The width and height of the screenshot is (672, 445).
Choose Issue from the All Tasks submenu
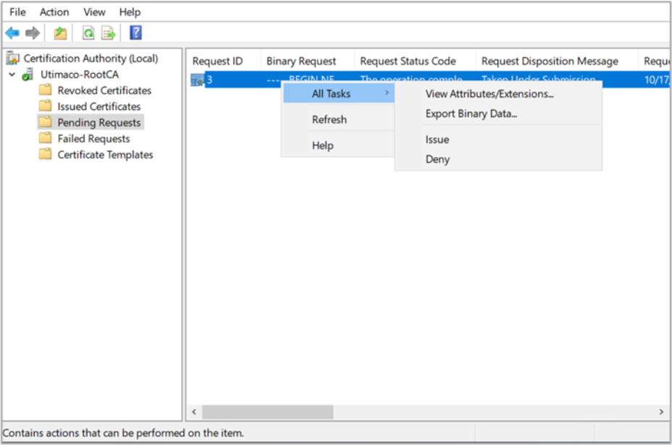(x=437, y=140)
